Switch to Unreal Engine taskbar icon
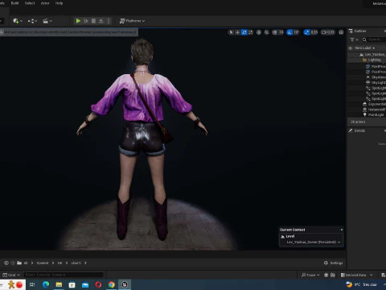The image size is (386, 290). point(125,284)
